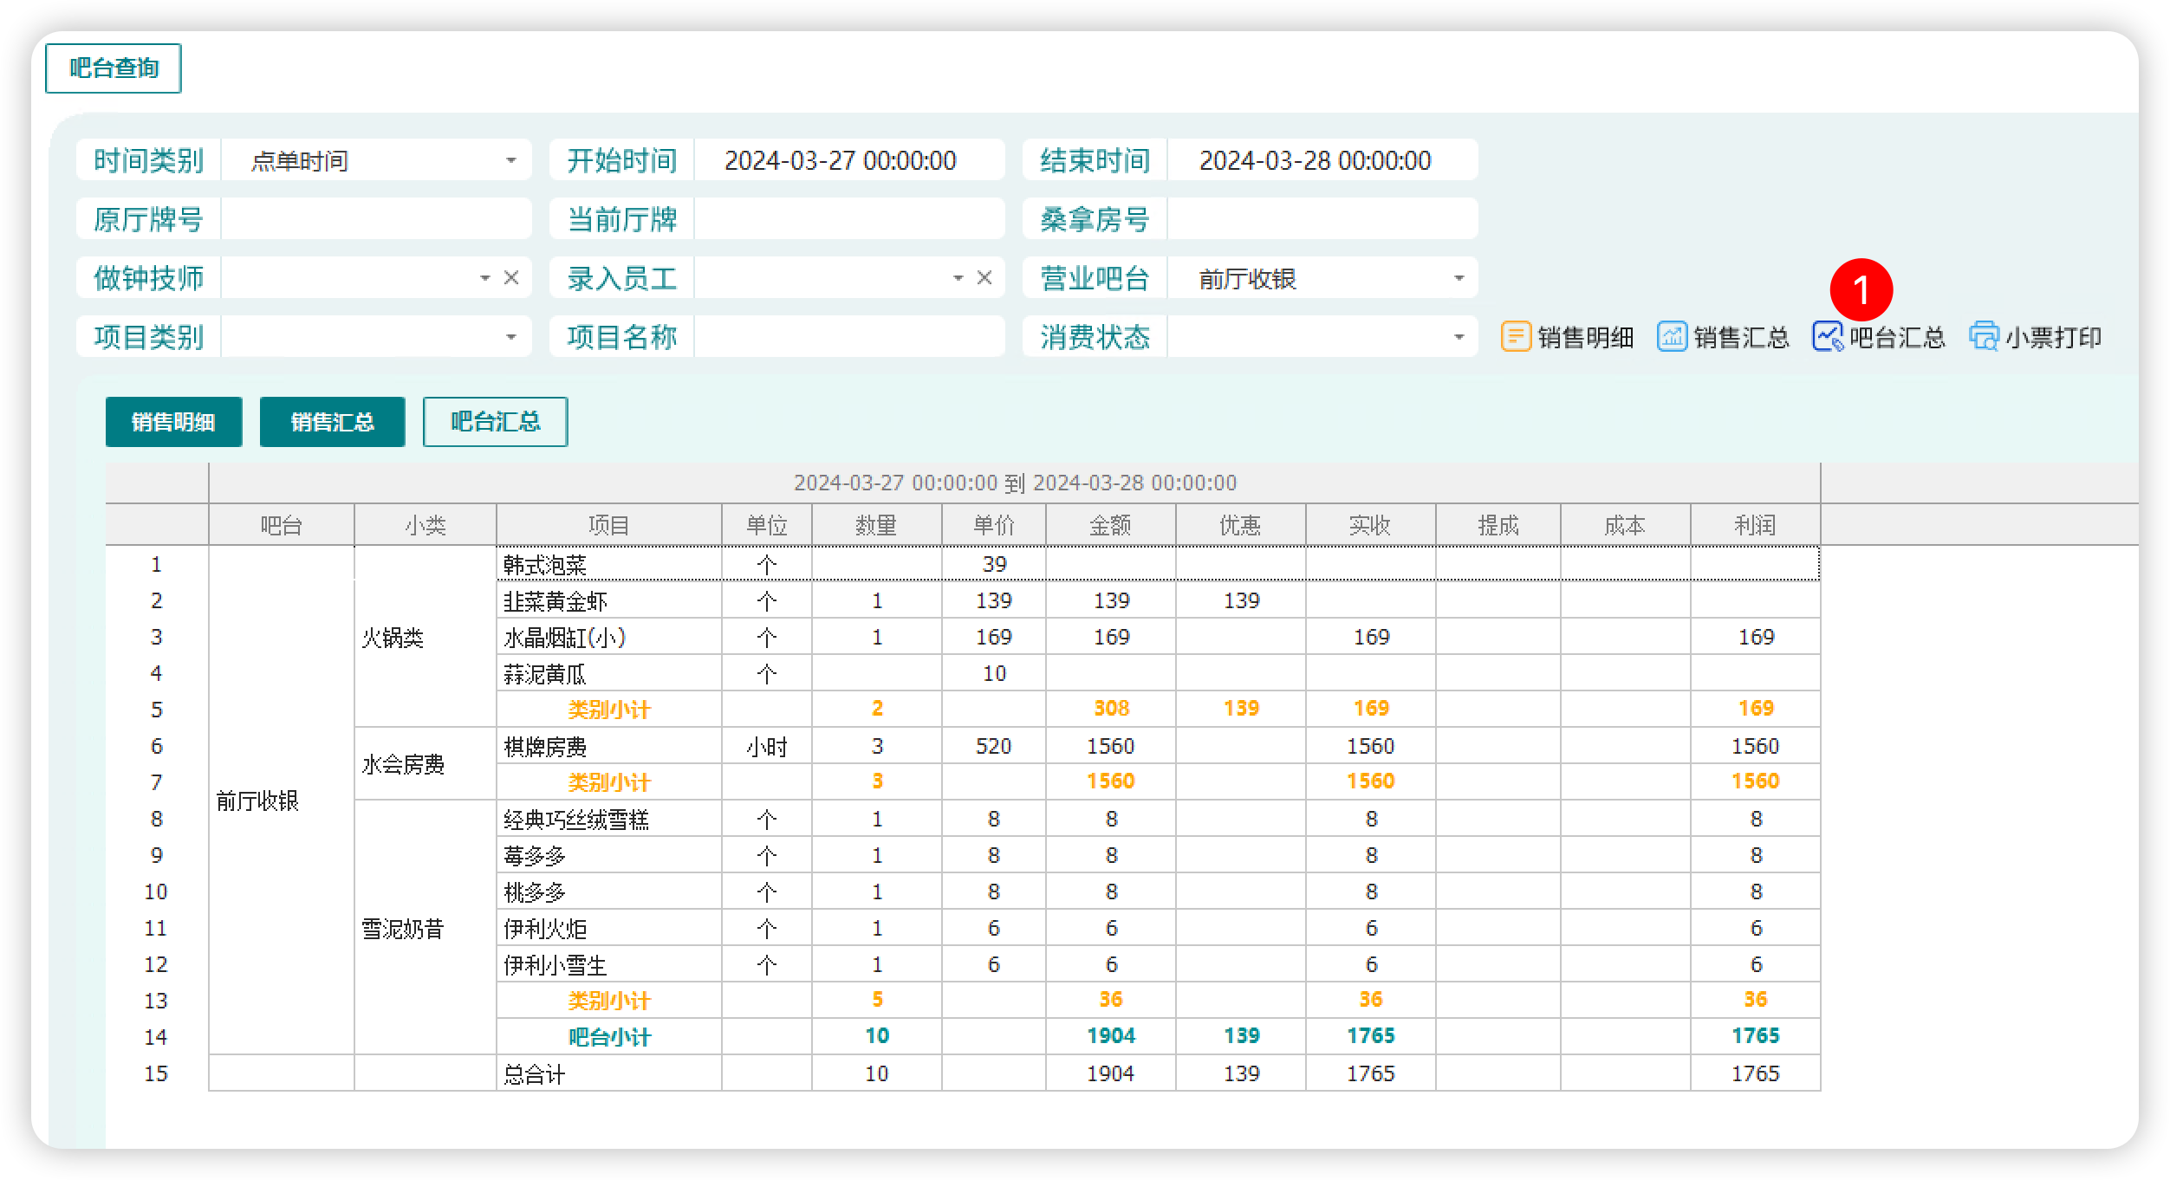Expand the 做钟技师 dropdown arrow
Screen dimensions: 2170x1180
tap(485, 277)
